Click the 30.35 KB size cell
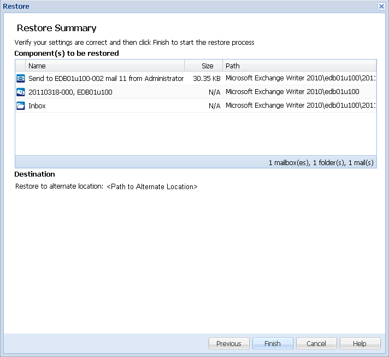389x357 pixels. (207, 78)
